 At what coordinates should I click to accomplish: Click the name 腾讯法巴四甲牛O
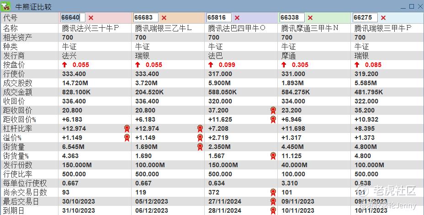(x=237, y=28)
